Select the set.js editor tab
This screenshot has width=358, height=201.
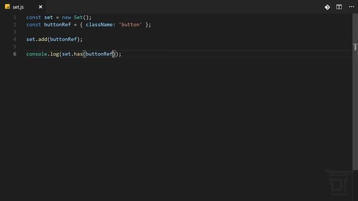(x=23, y=7)
